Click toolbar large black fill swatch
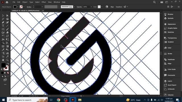 (3, 65)
